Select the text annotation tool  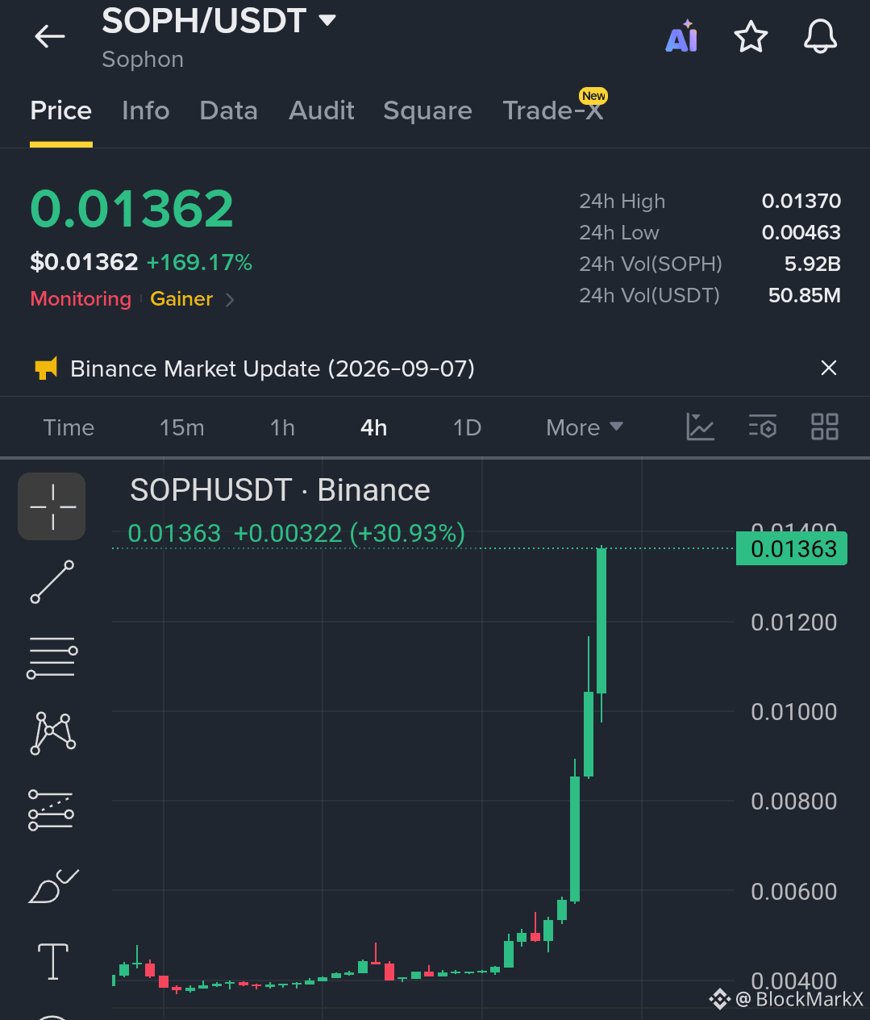click(x=53, y=961)
